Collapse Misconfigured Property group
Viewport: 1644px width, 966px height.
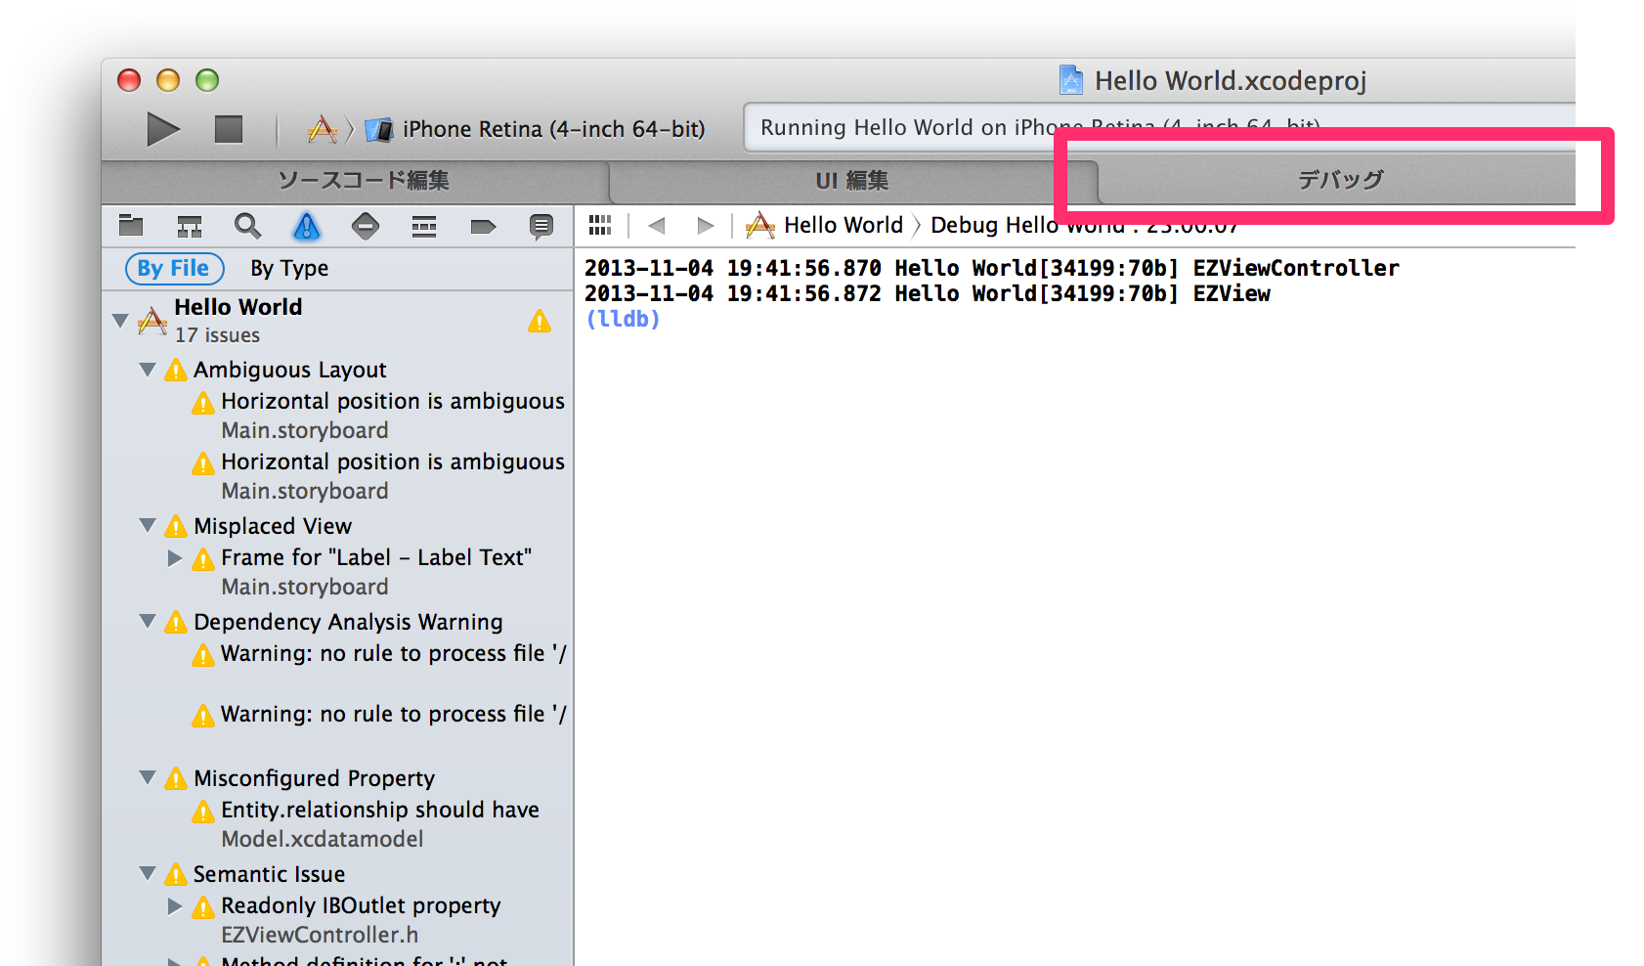pyautogui.click(x=148, y=778)
